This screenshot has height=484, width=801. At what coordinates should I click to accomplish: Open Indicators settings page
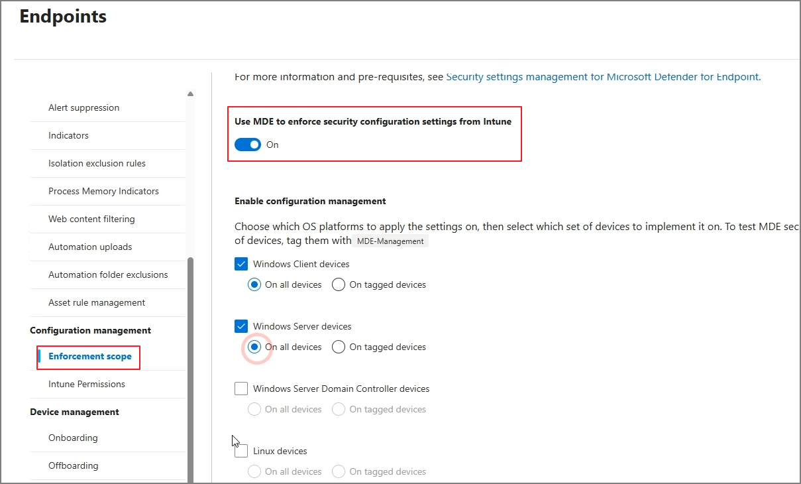click(68, 135)
